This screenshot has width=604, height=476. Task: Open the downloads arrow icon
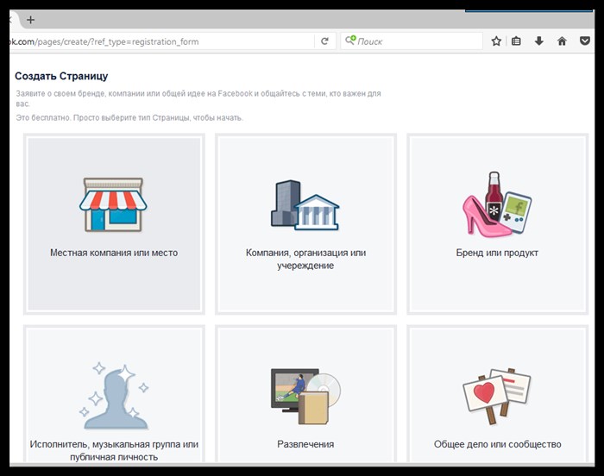point(539,41)
